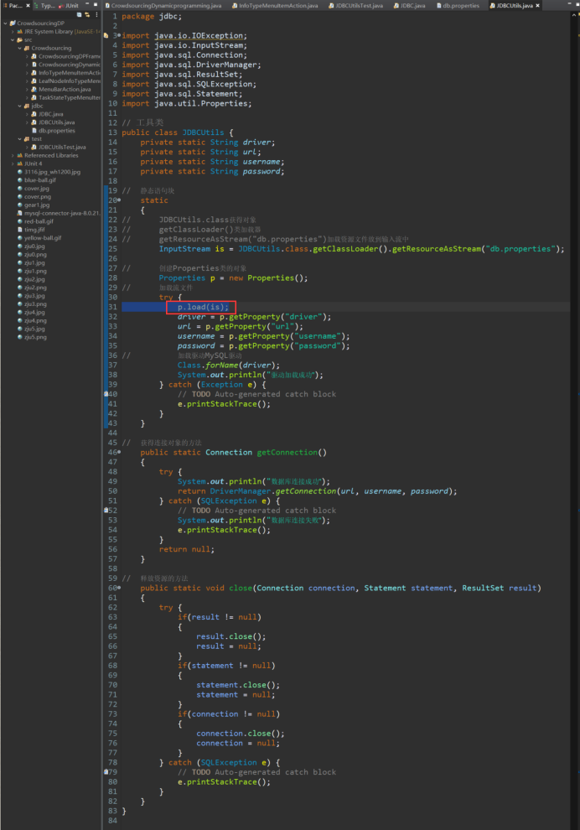Click the class name JDBCUtils on line 13
Viewport: 580px width, 830px height.
tap(203, 132)
